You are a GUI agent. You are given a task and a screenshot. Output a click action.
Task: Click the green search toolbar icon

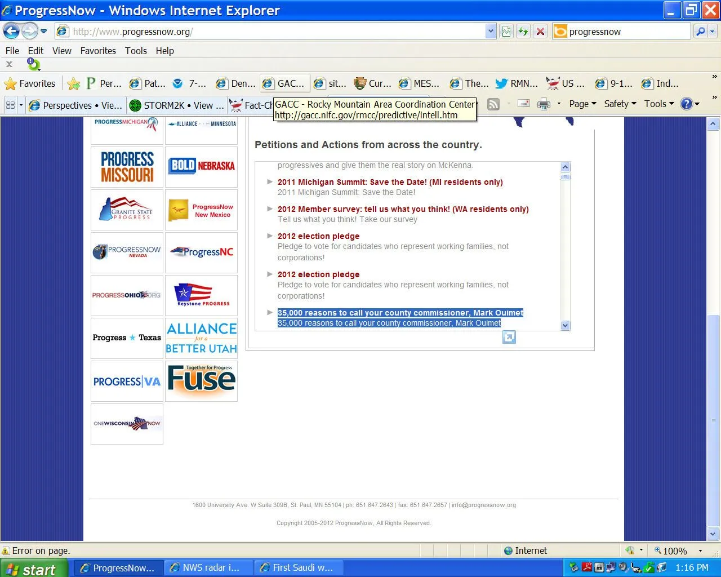click(34, 64)
